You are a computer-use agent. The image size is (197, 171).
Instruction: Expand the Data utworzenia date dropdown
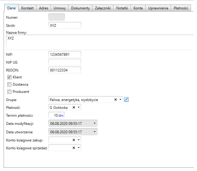click(95, 132)
